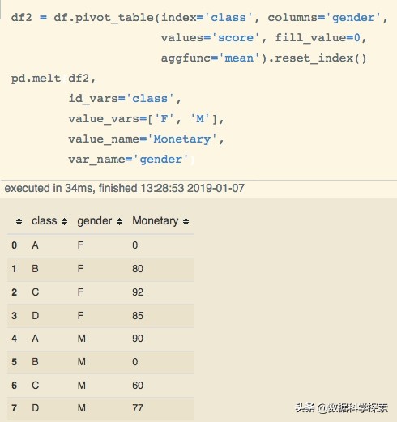Click Monetary value 77
The image size is (397, 422).
138,408
